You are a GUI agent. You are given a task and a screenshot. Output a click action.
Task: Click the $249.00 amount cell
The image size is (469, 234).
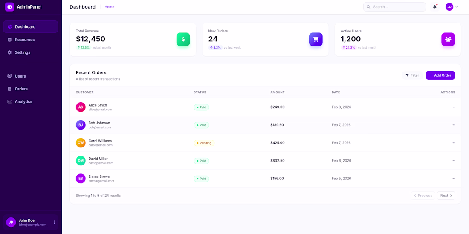point(277,107)
